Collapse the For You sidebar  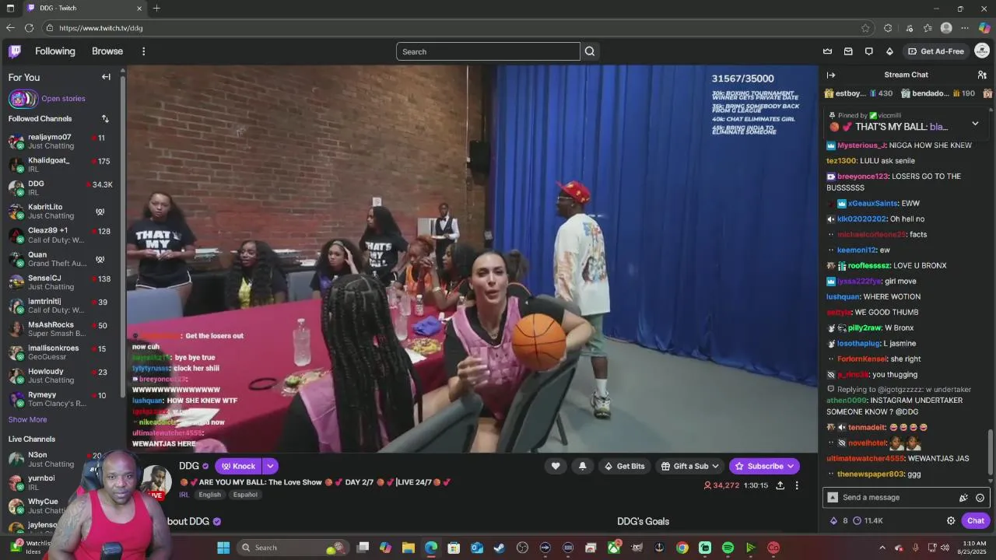point(106,77)
